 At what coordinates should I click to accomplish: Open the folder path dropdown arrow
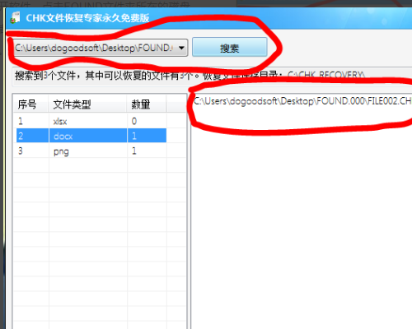coord(181,48)
